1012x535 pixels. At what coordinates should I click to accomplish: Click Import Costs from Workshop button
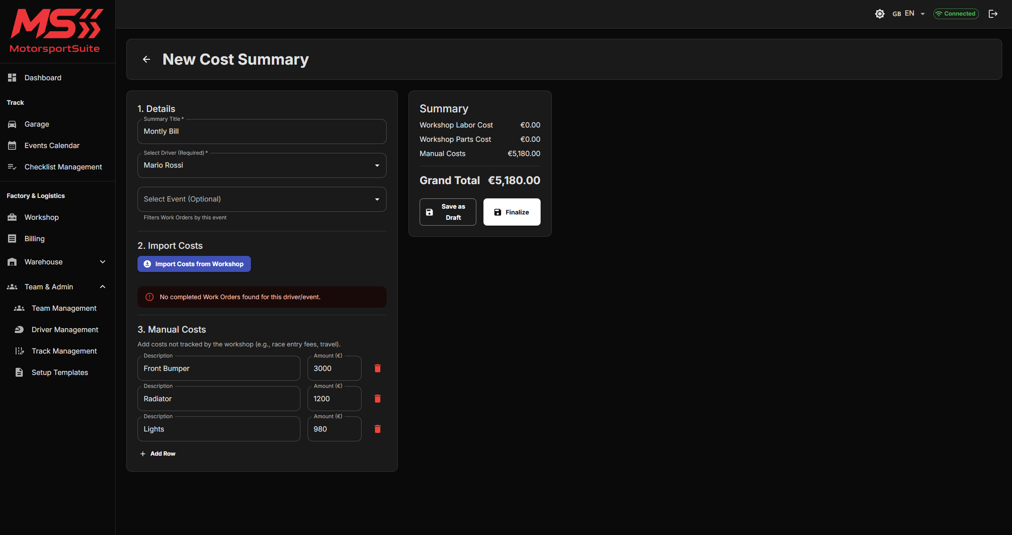(194, 264)
